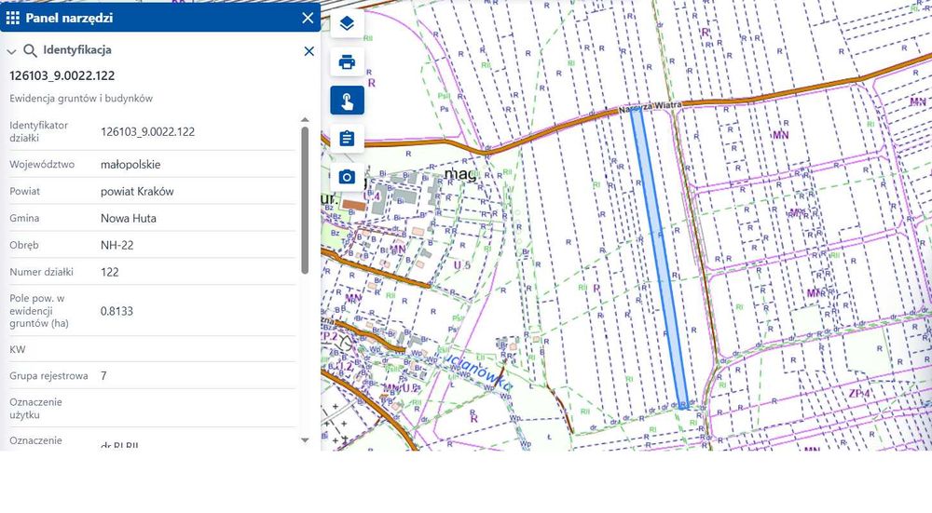The height and width of the screenshot is (513, 932).
Task: Click the Naręcza Wiatra street label on map
Action: [651, 107]
